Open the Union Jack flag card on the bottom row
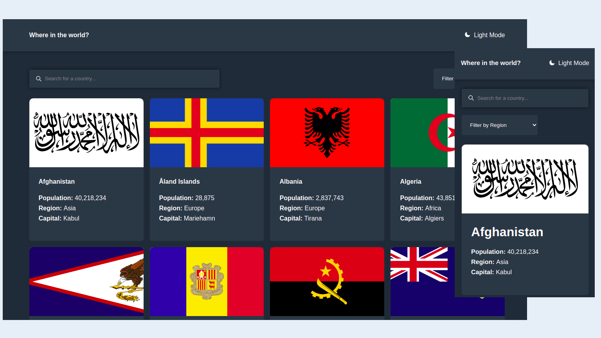 coord(423,282)
